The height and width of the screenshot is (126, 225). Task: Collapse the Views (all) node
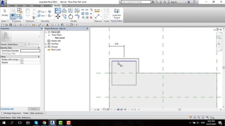coord(46,32)
